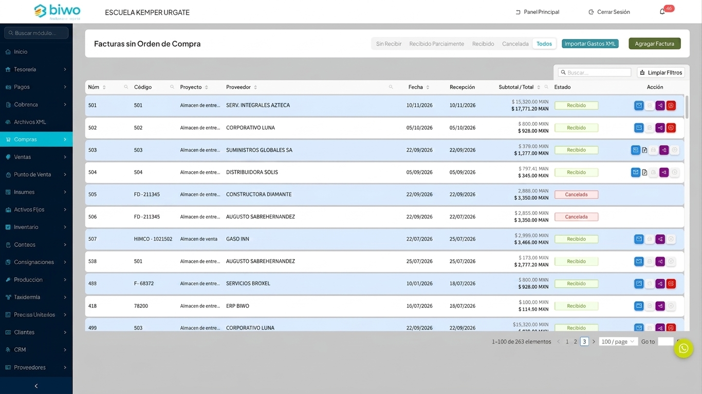Click the Importar Gastos XML button
This screenshot has height=394, width=702.
point(590,44)
